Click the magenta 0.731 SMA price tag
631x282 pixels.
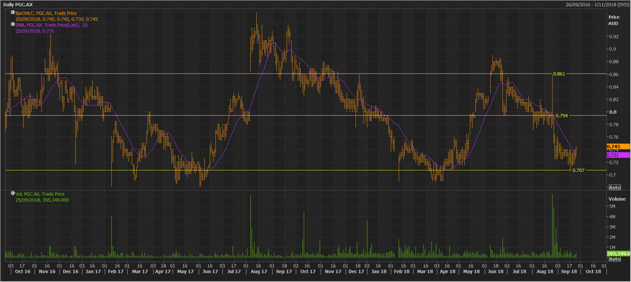tap(618, 155)
